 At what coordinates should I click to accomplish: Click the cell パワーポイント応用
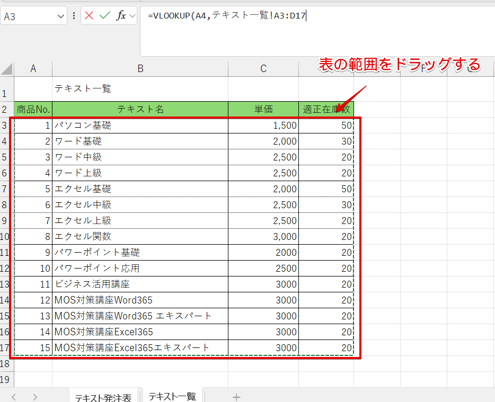coord(140,268)
